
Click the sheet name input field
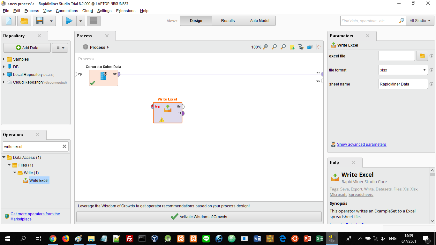[403, 84]
